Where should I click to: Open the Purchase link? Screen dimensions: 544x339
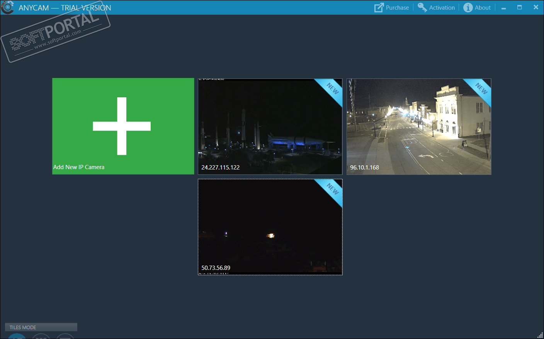pos(391,7)
